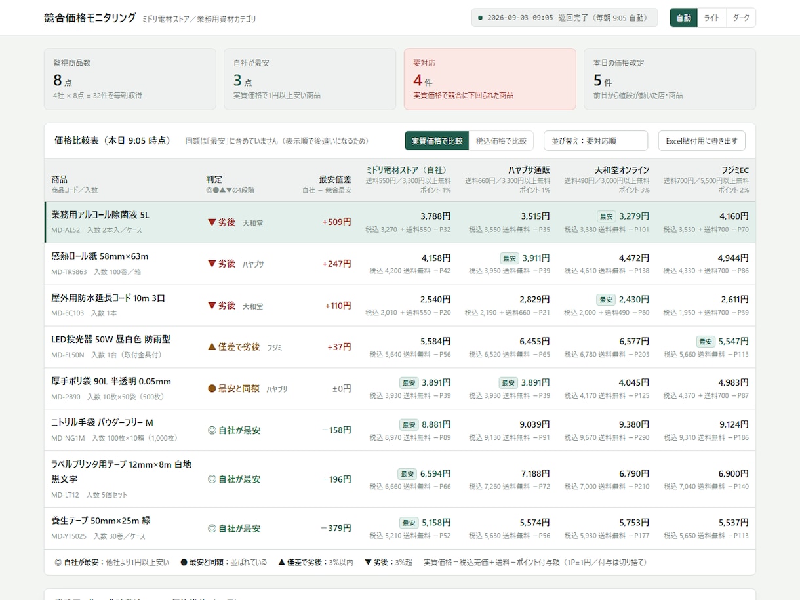Click ◎ 自社が最安 in ニトリル手袋 row
Viewport: 800px width, 600px height.
(233, 430)
